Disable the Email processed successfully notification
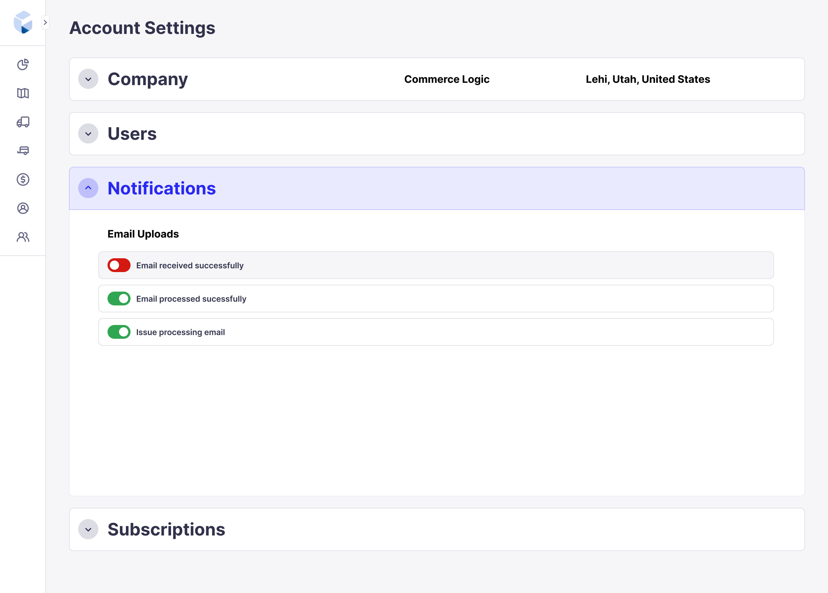 click(x=119, y=298)
